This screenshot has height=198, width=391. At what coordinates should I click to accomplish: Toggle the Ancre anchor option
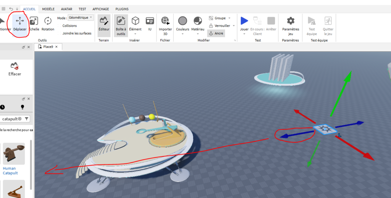[216, 33]
